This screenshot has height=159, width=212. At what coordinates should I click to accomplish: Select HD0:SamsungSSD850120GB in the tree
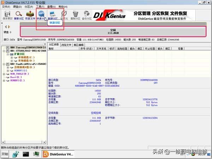pyautogui.click(x=28, y=47)
